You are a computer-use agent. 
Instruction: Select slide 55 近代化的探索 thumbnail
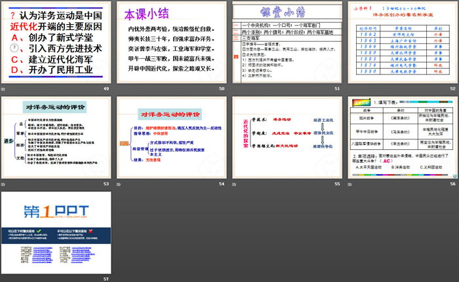[286, 137]
